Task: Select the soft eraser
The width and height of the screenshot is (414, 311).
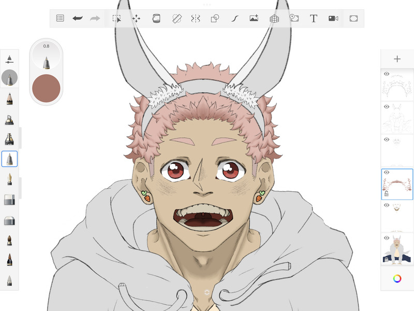Action: 9,220
